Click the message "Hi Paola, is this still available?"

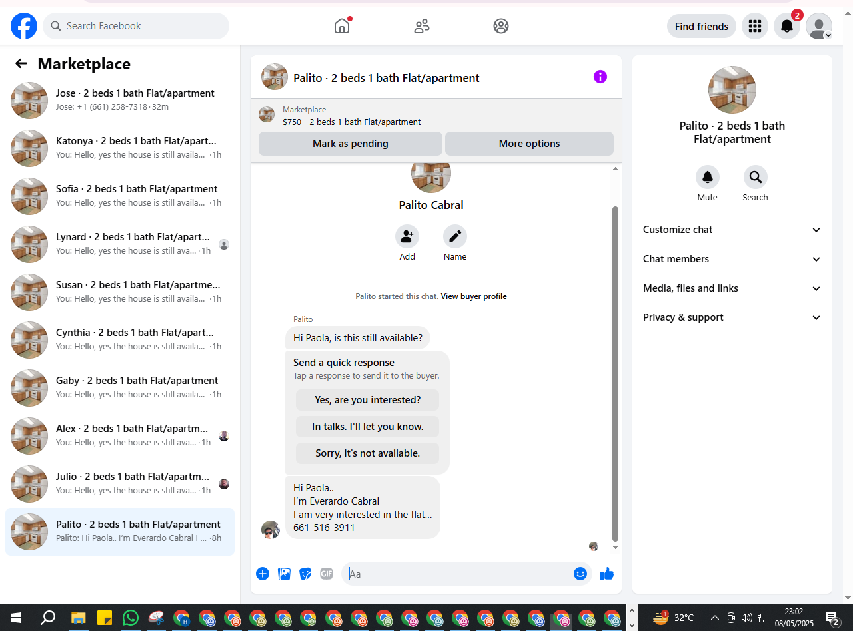click(x=358, y=338)
